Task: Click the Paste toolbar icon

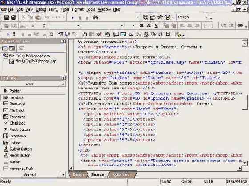Action: tap(38, 17)
